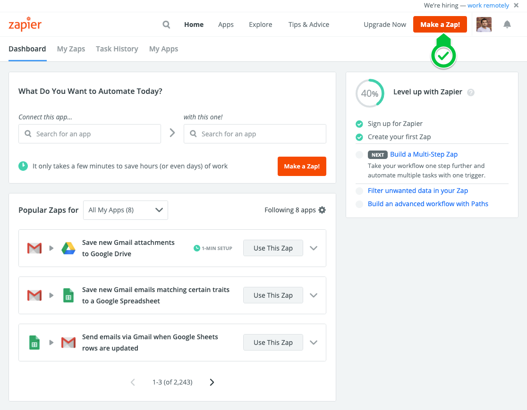Click the Sign up for Zapier checkmark
The image size is (527, 410).
click(359, 124)
